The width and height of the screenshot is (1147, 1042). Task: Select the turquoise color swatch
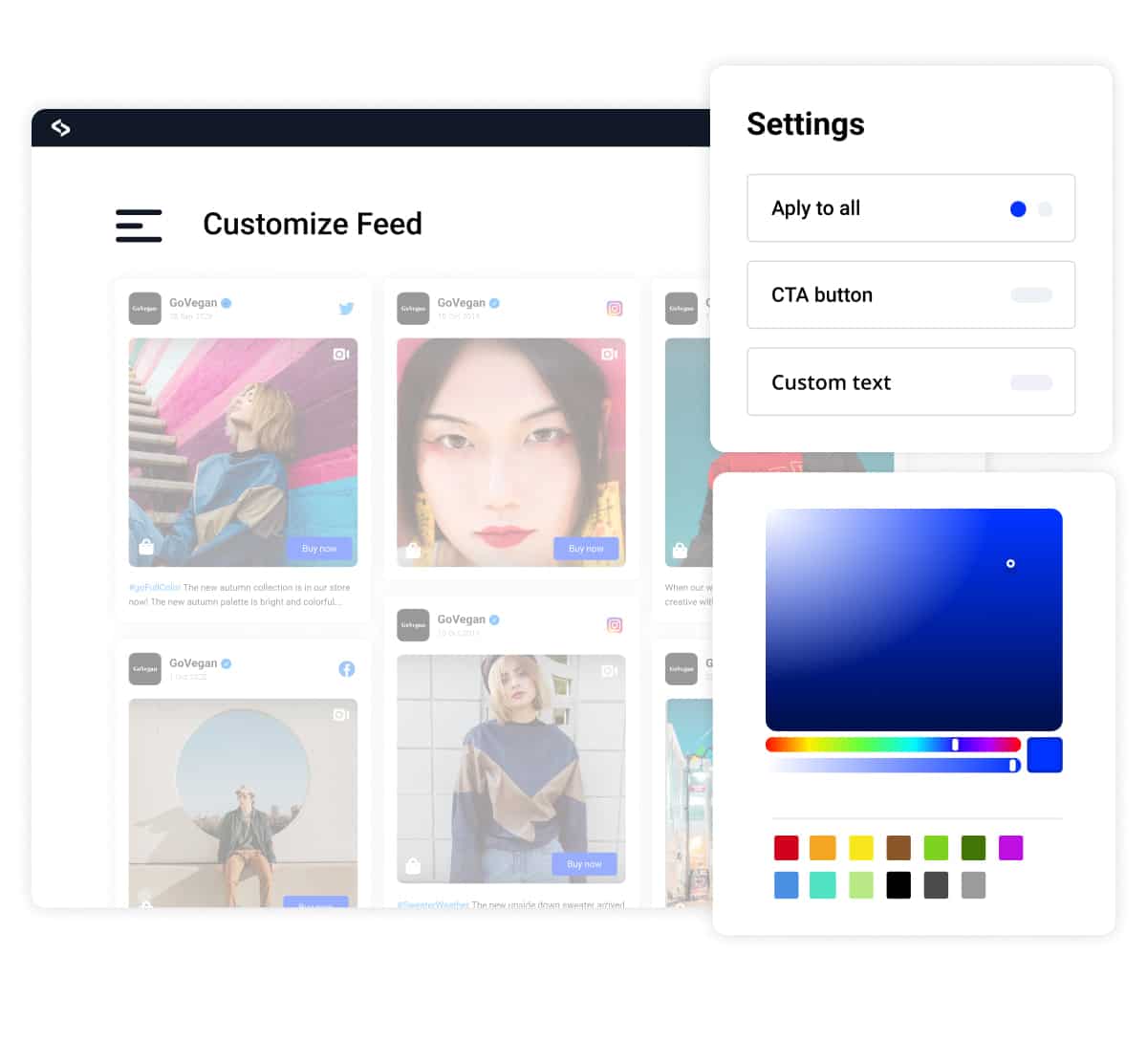pos(823,885)
